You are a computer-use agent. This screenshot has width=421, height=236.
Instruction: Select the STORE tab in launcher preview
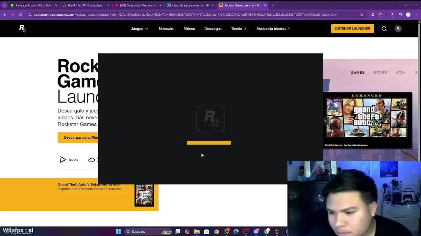click(380, 73)
